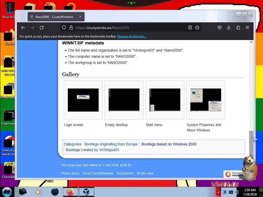Open Bootlegs originating from Europe category
This screenshot has height=197, width=263.
point(111,144)
